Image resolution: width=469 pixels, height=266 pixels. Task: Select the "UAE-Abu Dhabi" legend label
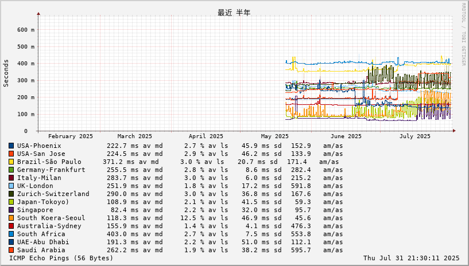pyautogui.click(x=43, y=242)
